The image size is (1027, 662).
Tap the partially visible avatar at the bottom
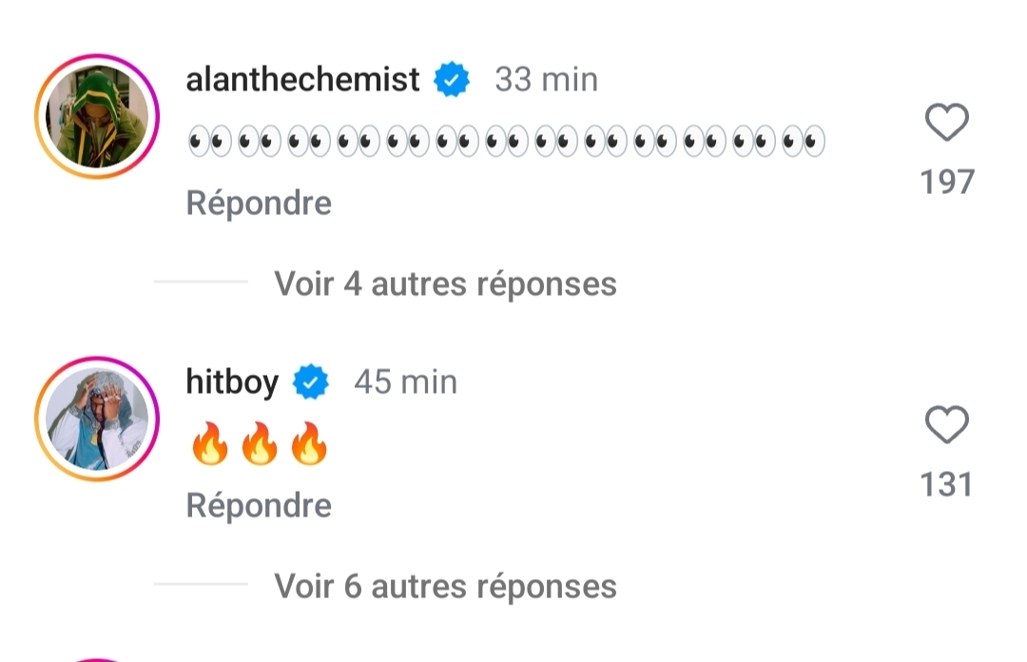pyautogui.click(x=96, y=658)
